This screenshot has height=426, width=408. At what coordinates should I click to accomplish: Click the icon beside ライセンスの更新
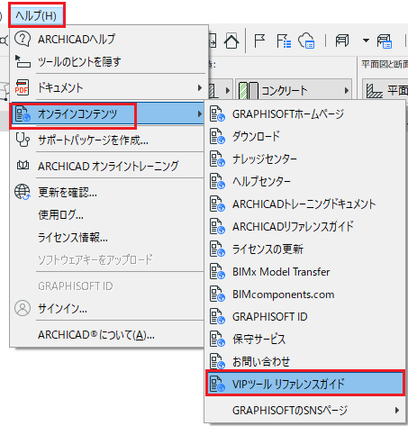[217, 249]
